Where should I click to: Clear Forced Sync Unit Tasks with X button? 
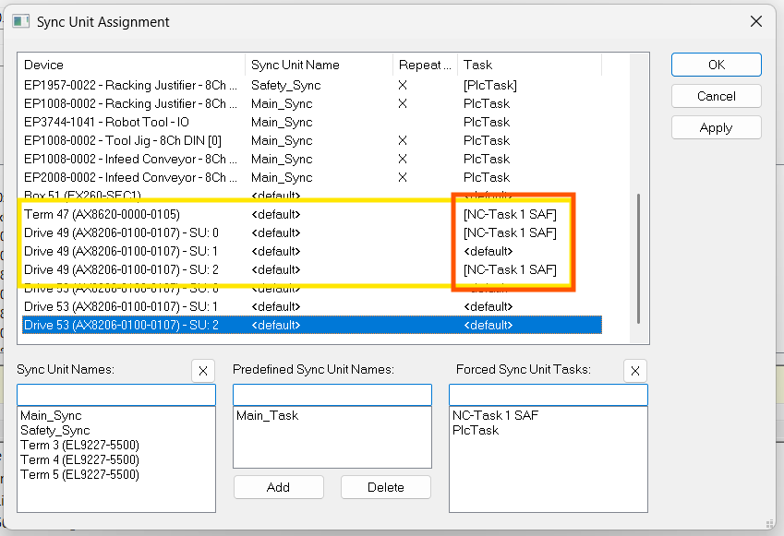click(x=635, y=371)
